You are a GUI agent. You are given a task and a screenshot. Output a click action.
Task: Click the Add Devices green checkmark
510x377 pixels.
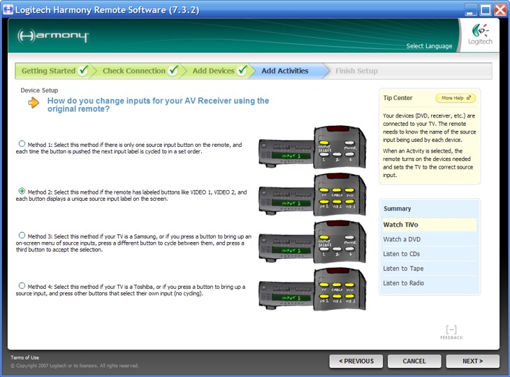pos(242,70)
